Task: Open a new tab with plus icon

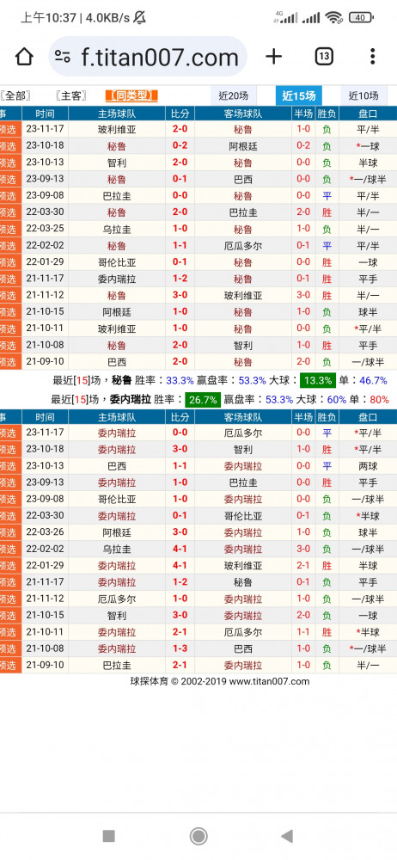Action: (x=273, y=57)
